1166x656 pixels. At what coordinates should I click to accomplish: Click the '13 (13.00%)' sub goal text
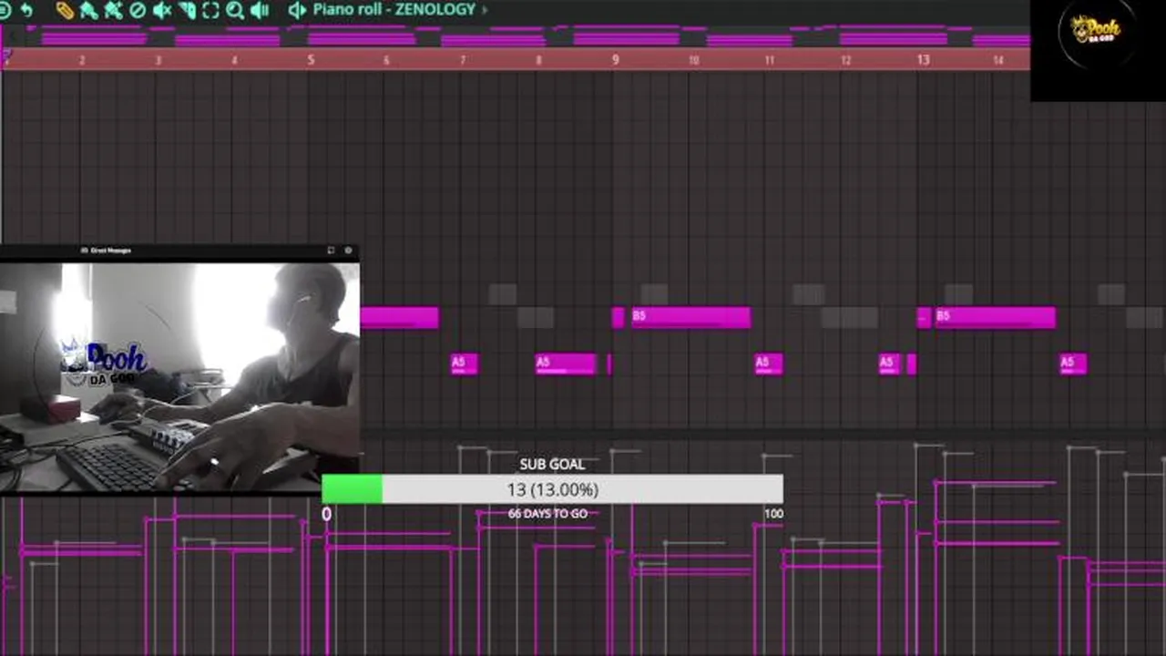pos(552,489)
